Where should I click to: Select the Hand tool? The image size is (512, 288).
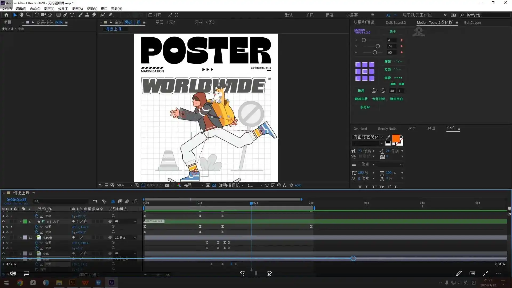click(22, 15)
